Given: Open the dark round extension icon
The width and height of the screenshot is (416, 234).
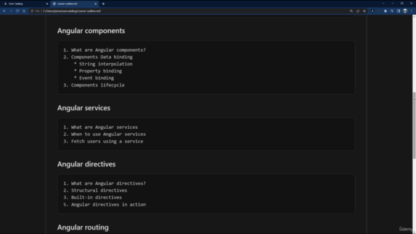Looking at the screenshot, I should click(372, 11).
